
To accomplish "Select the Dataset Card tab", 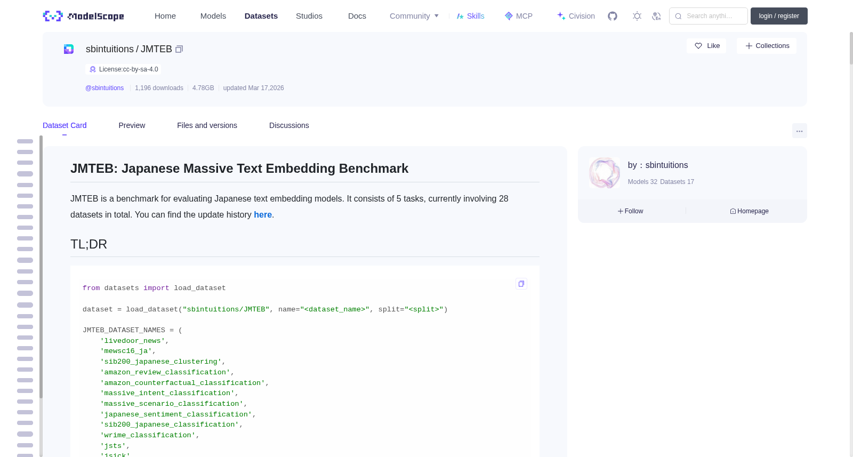I will 65,125.
